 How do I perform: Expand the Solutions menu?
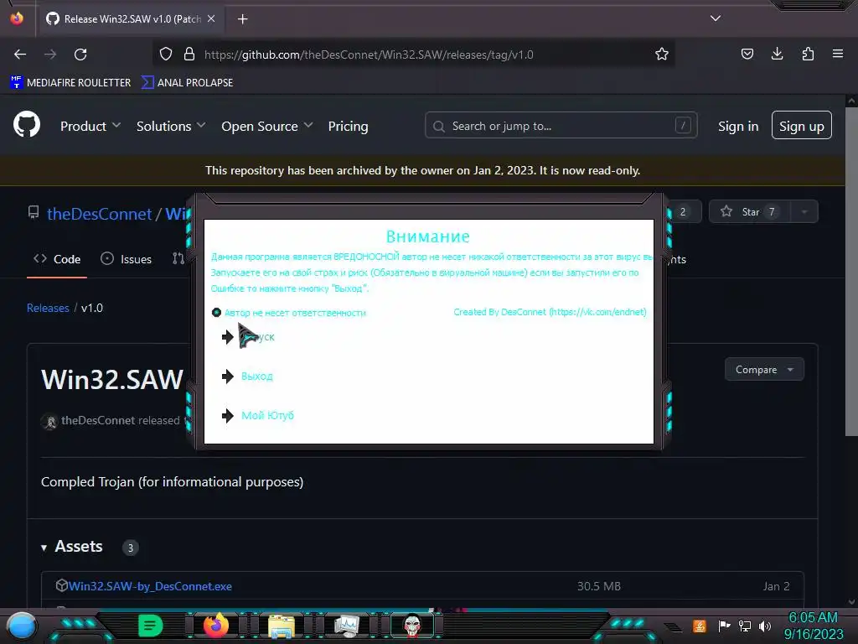click(x=171, y=126)
